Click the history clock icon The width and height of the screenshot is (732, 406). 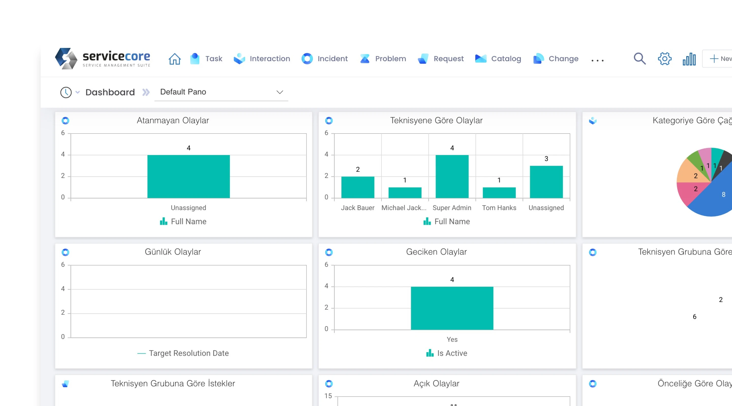[66, 92]
